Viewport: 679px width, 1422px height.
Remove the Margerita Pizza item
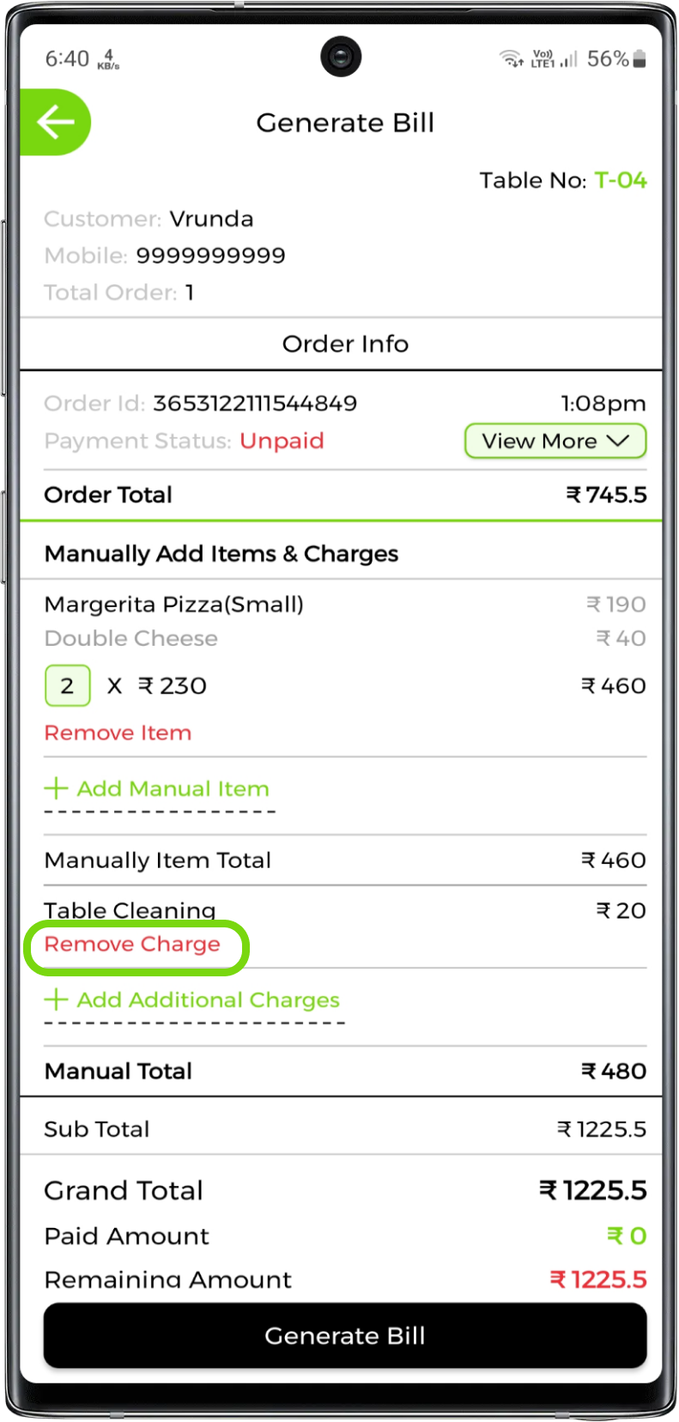click(x=118, y=733)
